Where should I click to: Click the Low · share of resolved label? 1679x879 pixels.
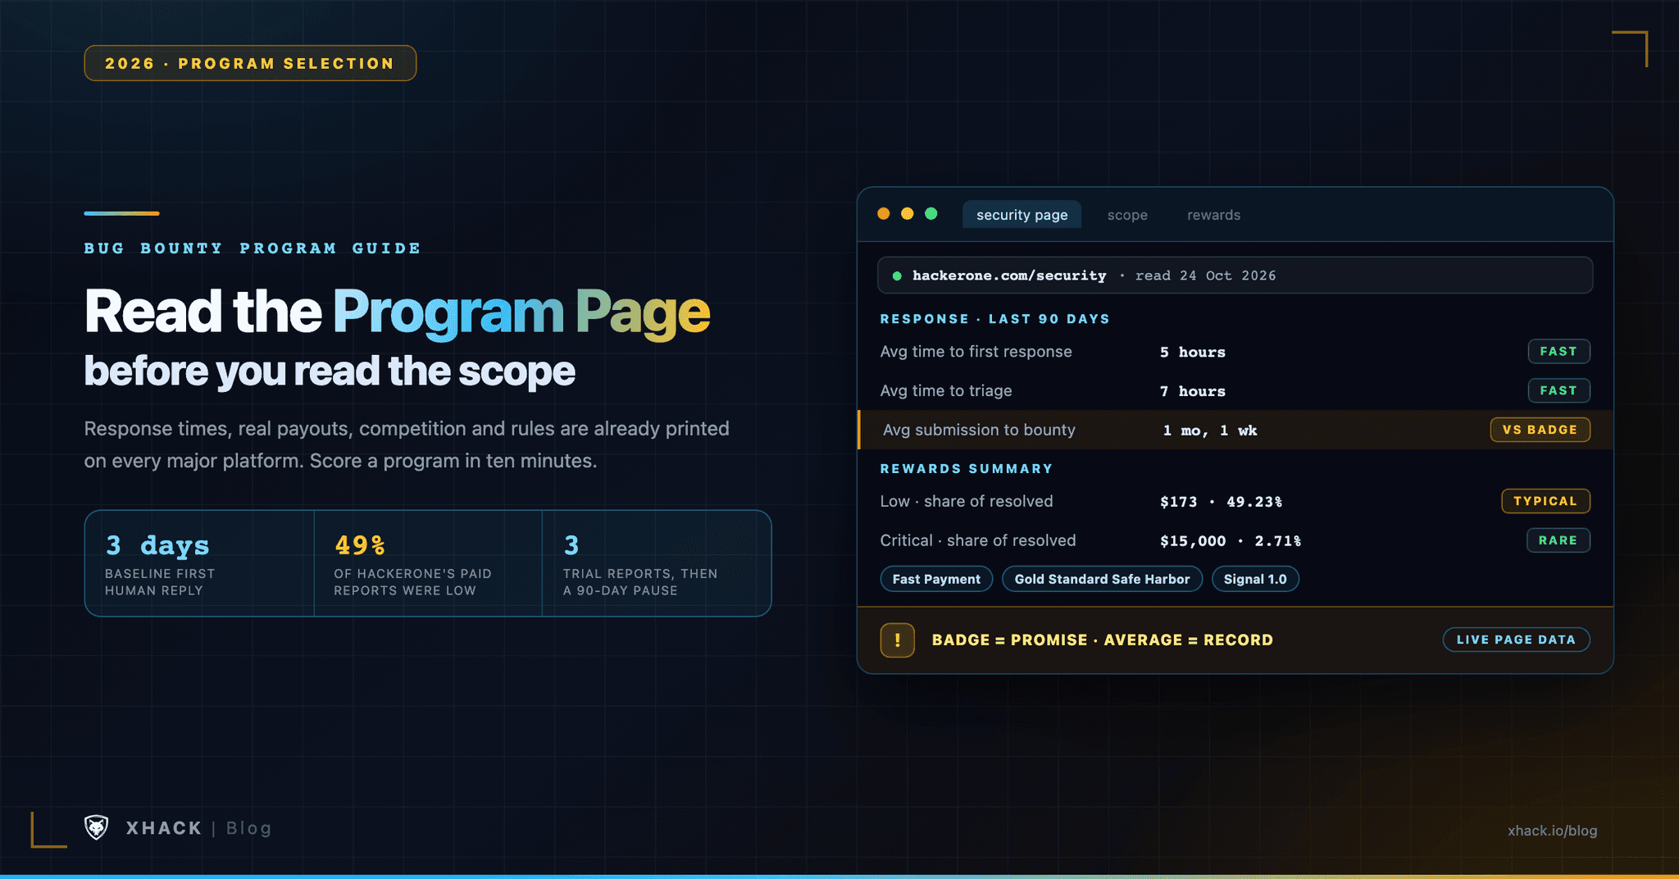click(x=966, y=502)
